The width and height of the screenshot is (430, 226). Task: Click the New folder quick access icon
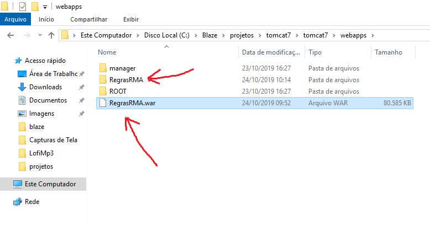(35, 7)
